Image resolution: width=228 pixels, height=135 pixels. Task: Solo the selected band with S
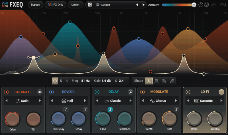point(61,81)
